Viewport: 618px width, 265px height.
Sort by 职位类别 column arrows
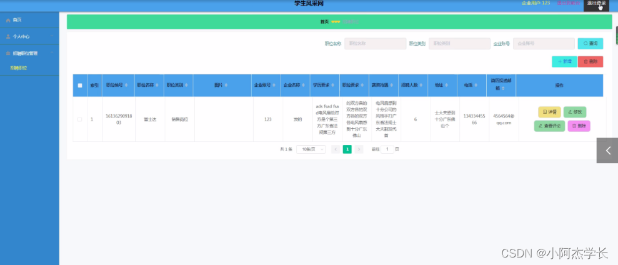pyautogui.click(x=186, y=85)
